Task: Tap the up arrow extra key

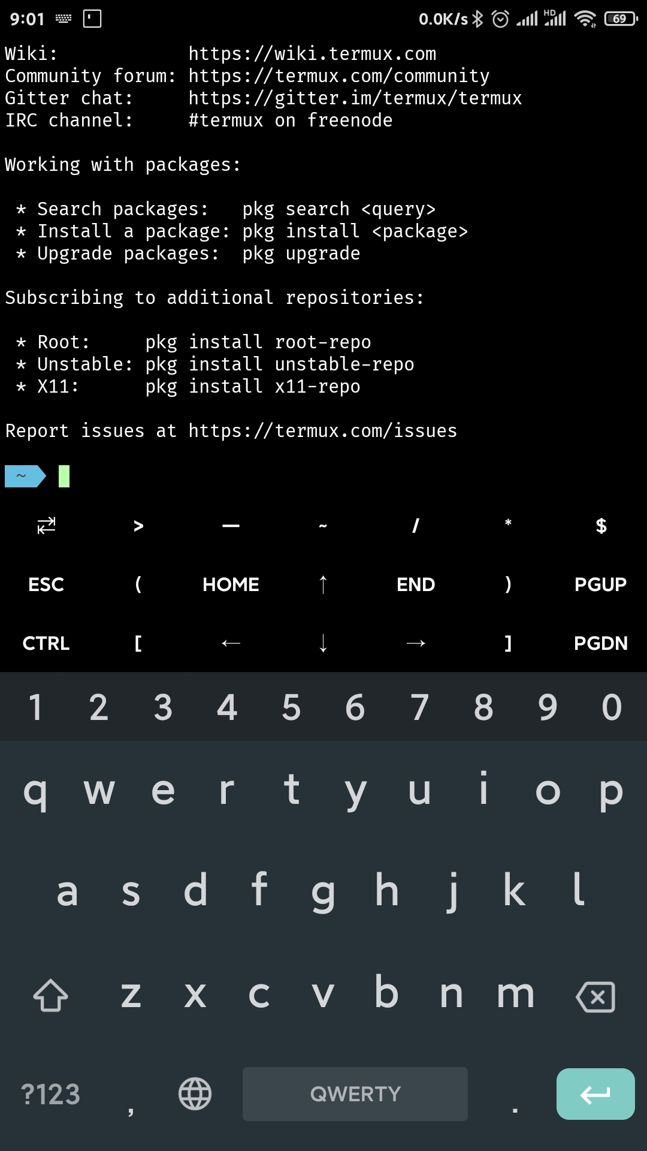Action: coord(323,584)
